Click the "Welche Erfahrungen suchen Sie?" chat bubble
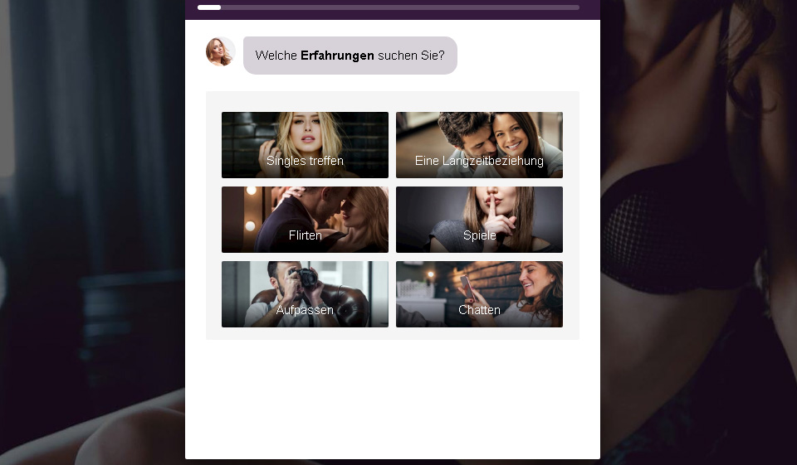The height and width of the screenshot is (465, 797). coord(350,56)
